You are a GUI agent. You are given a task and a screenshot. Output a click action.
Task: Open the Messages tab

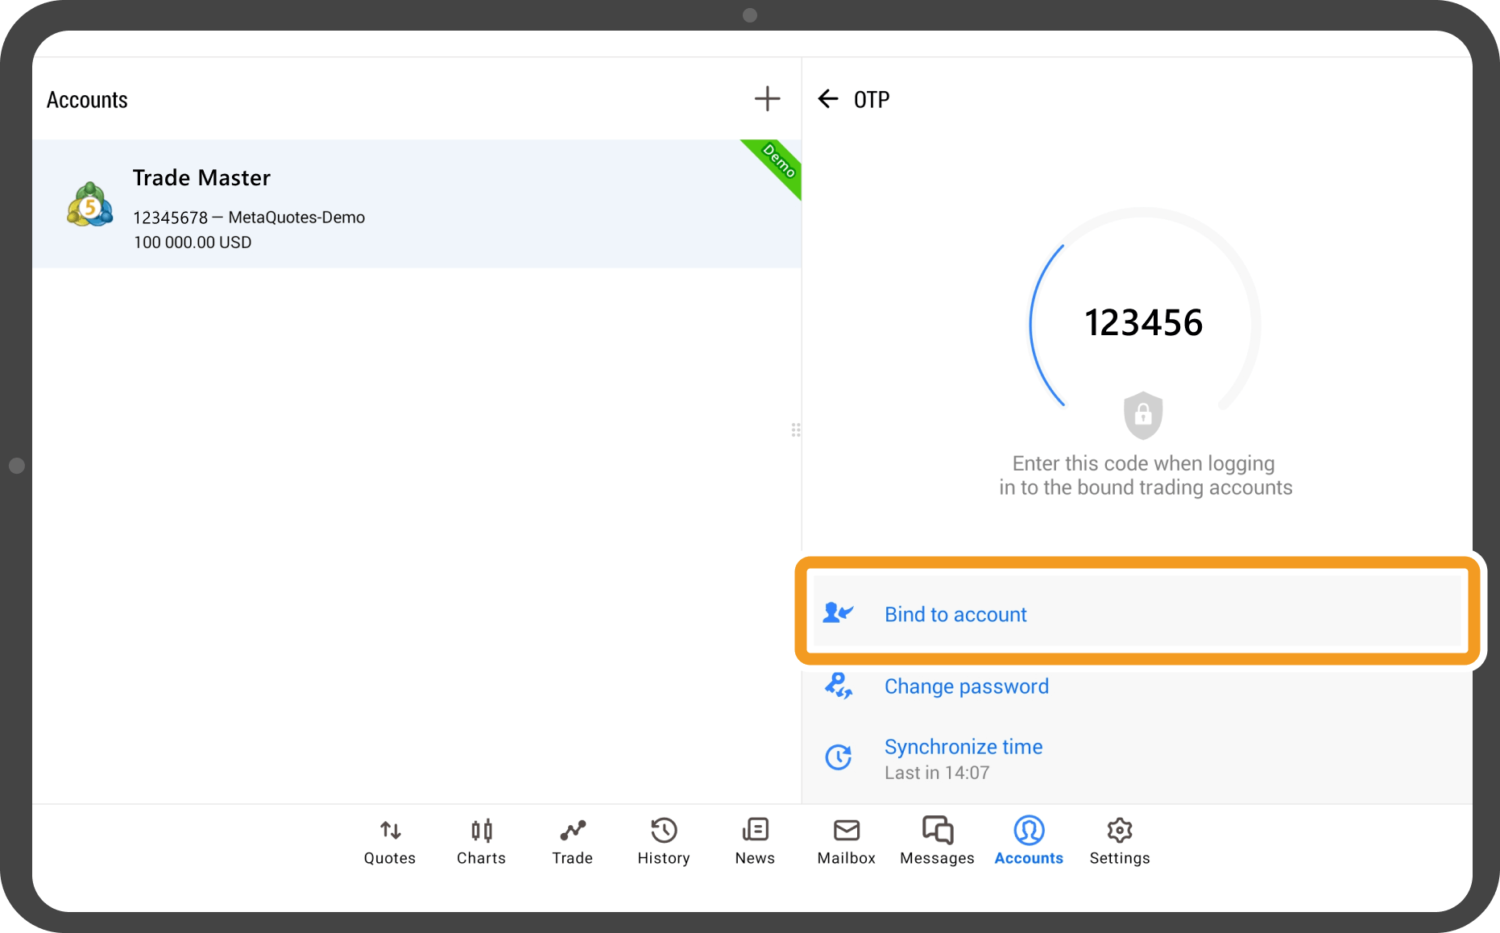[x=937, y=841]
